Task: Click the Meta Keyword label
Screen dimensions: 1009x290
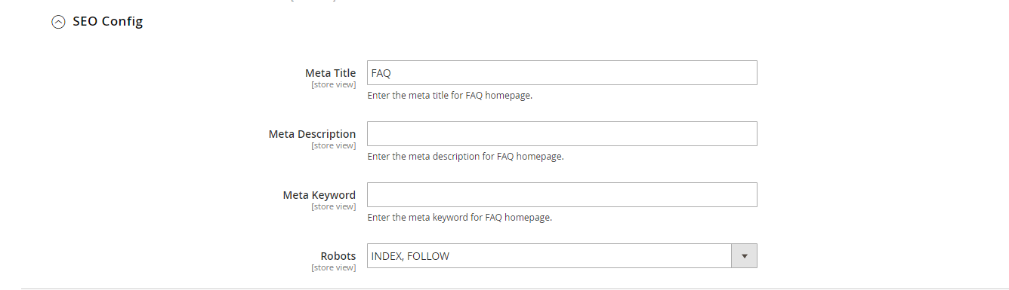Action: 319,195
